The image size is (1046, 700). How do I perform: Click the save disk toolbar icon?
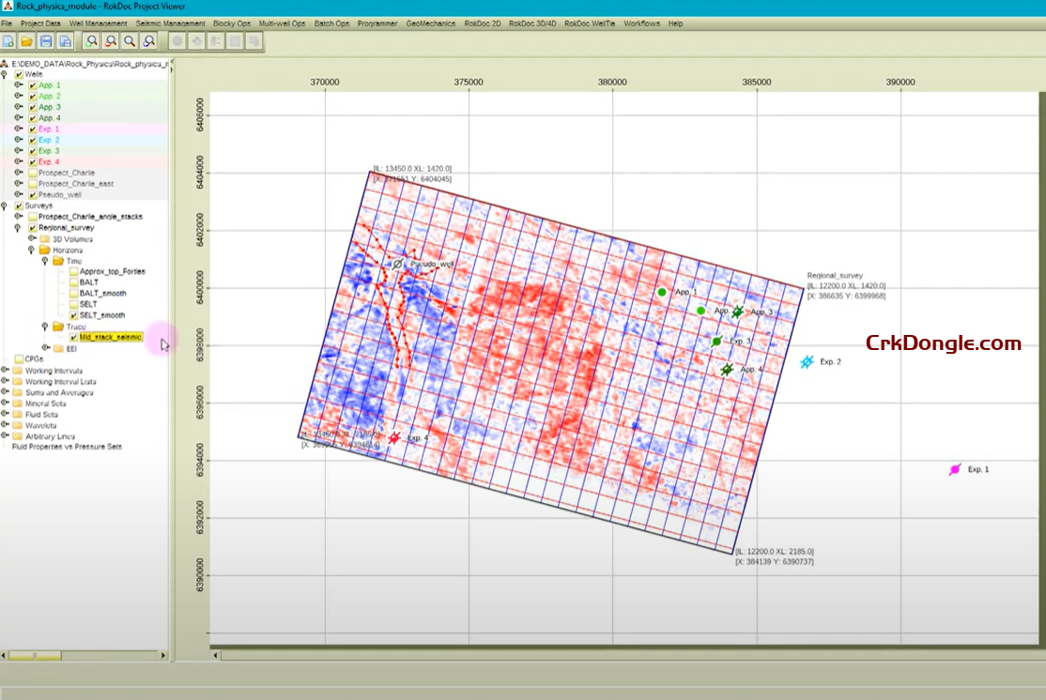(x=46, y=41)
